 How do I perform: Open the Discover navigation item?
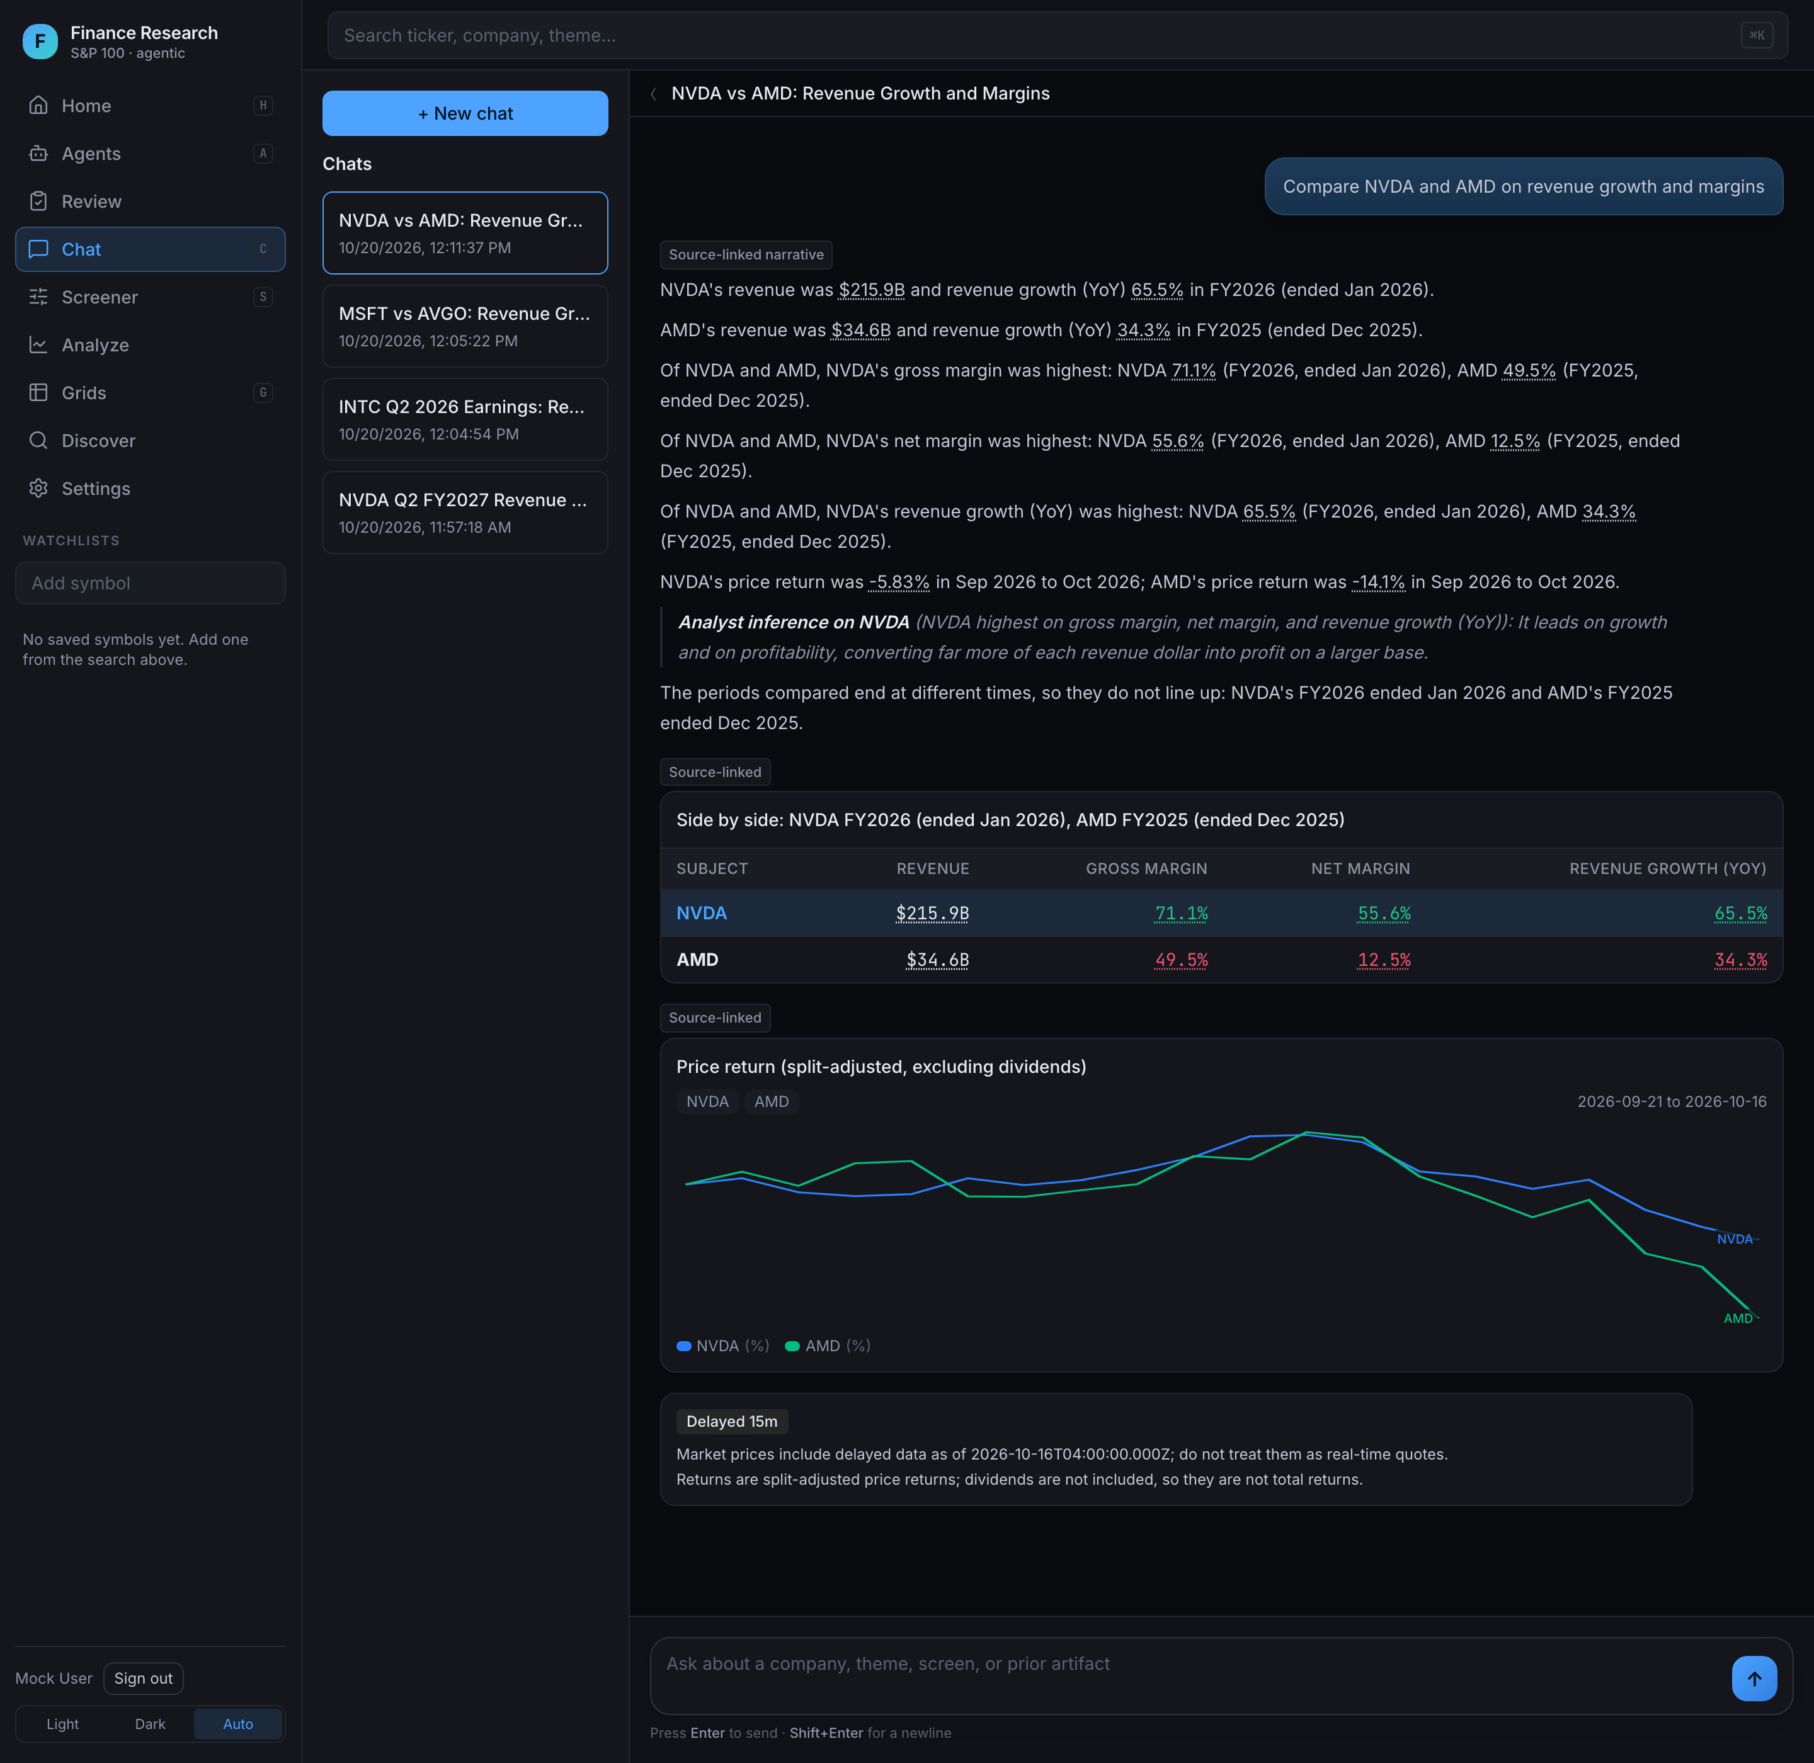tap(150, 440)
